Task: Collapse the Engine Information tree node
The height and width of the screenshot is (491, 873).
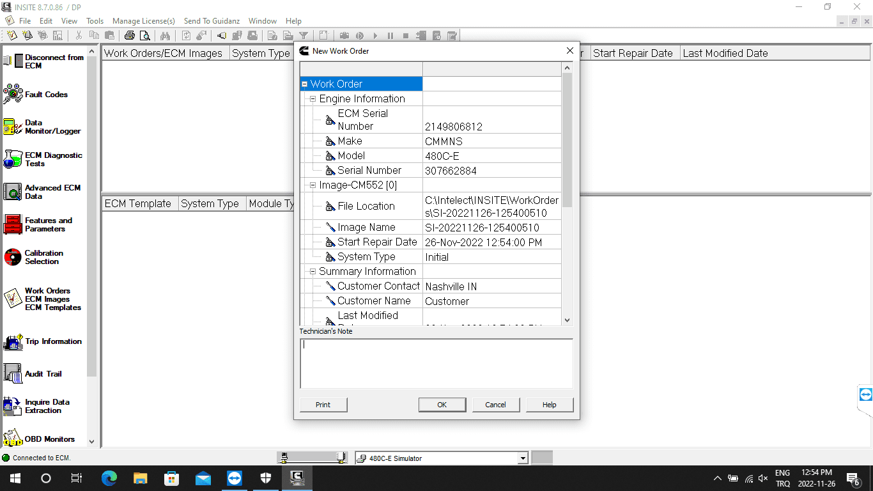Action: click(x=313, y=99)
